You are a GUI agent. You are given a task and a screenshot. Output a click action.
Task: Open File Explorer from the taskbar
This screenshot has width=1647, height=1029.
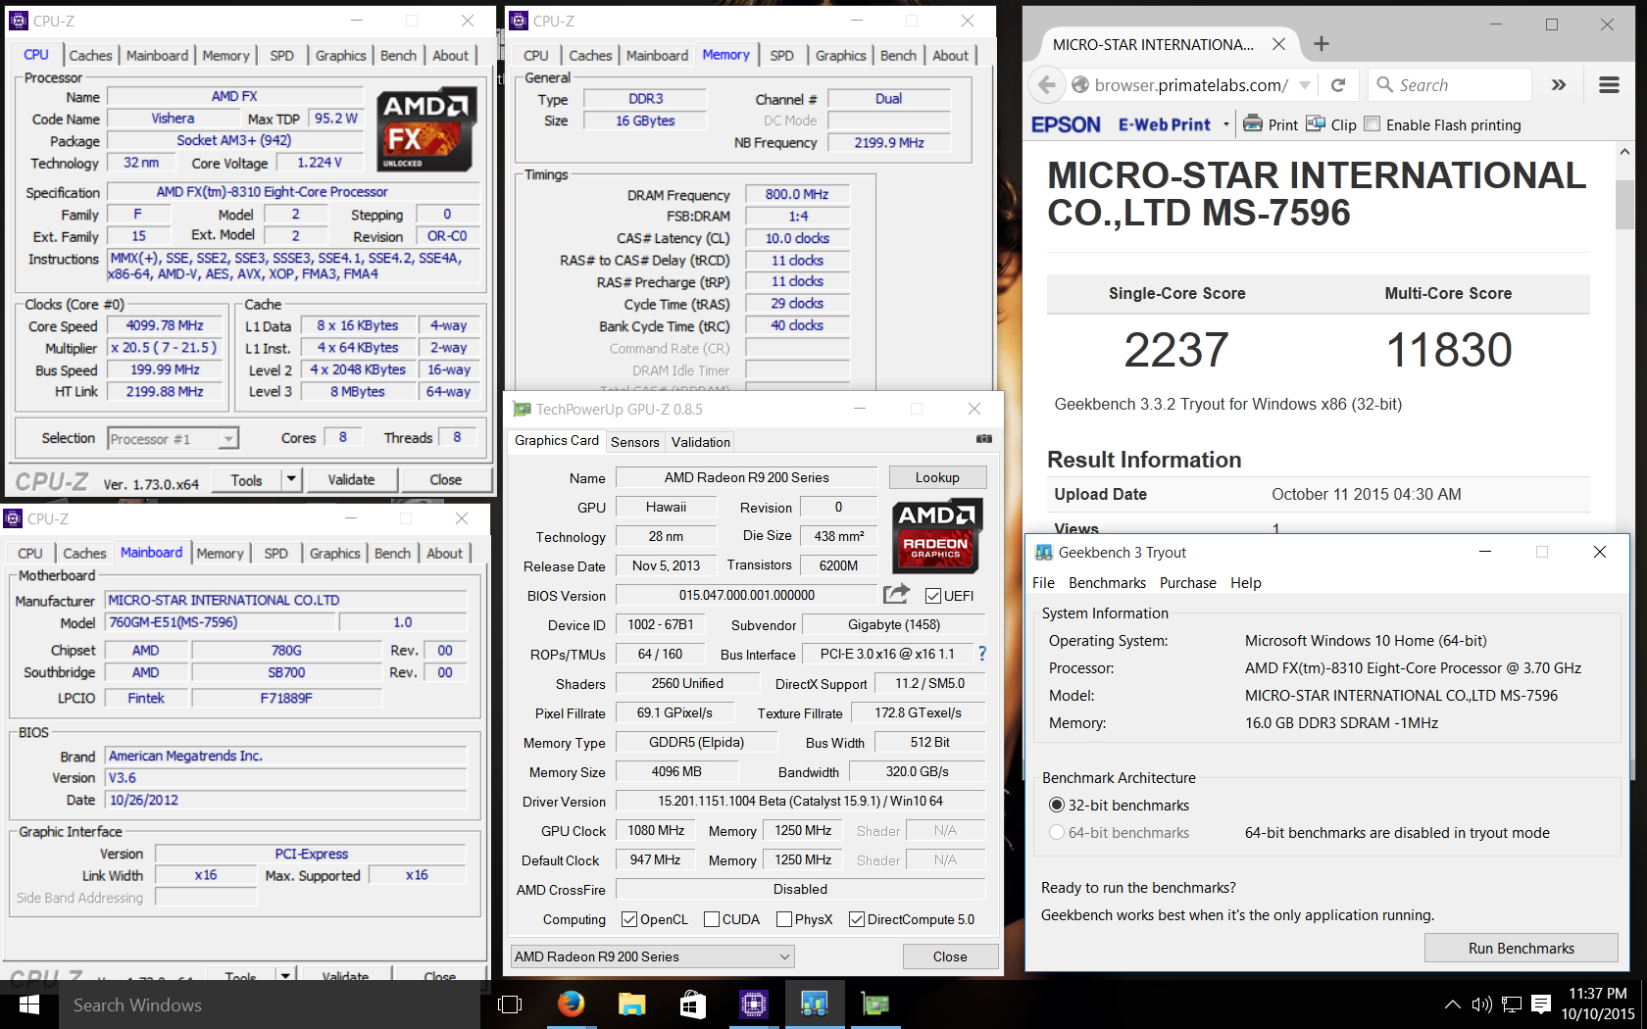631,1004
